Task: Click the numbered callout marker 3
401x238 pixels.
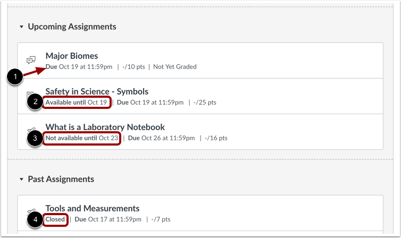Action: (35, 138)
